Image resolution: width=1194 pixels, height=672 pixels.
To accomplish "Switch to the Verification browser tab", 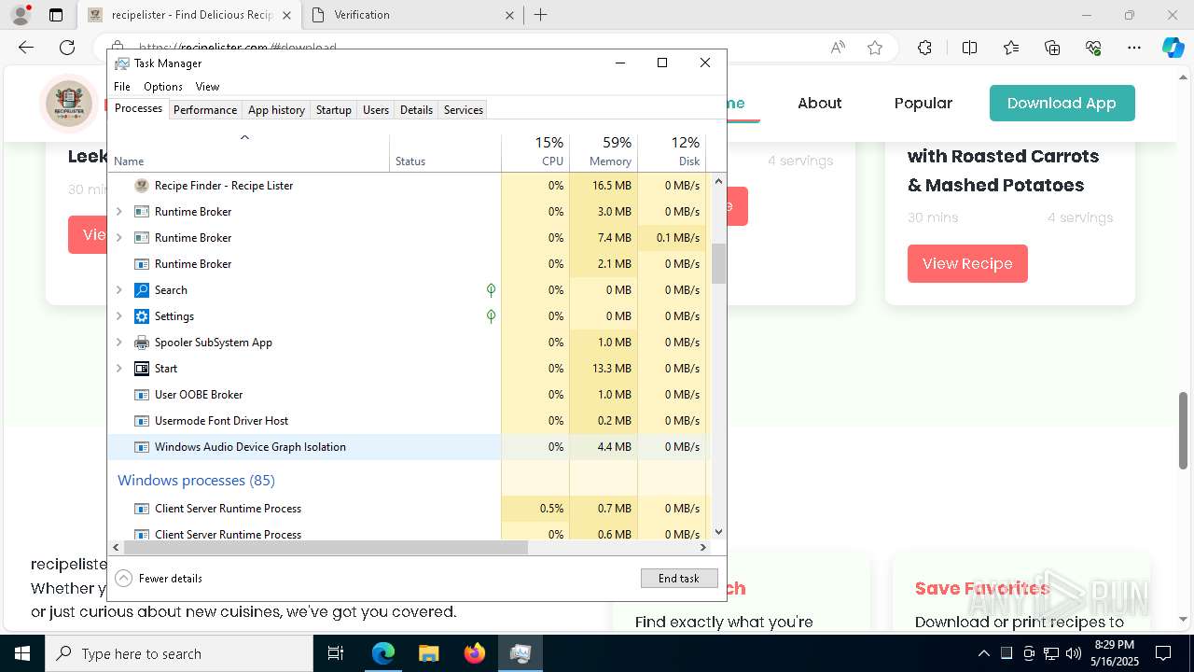I will click(x=415, y=15).
